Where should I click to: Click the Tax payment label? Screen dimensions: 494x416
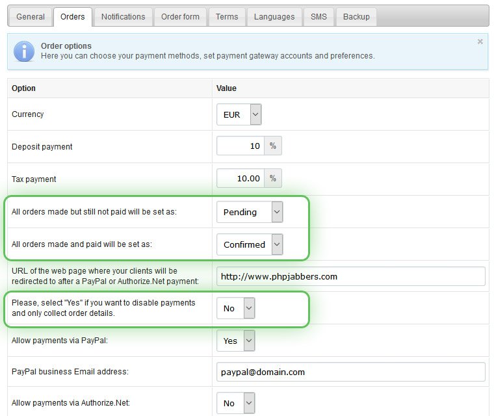coord(34,179)
